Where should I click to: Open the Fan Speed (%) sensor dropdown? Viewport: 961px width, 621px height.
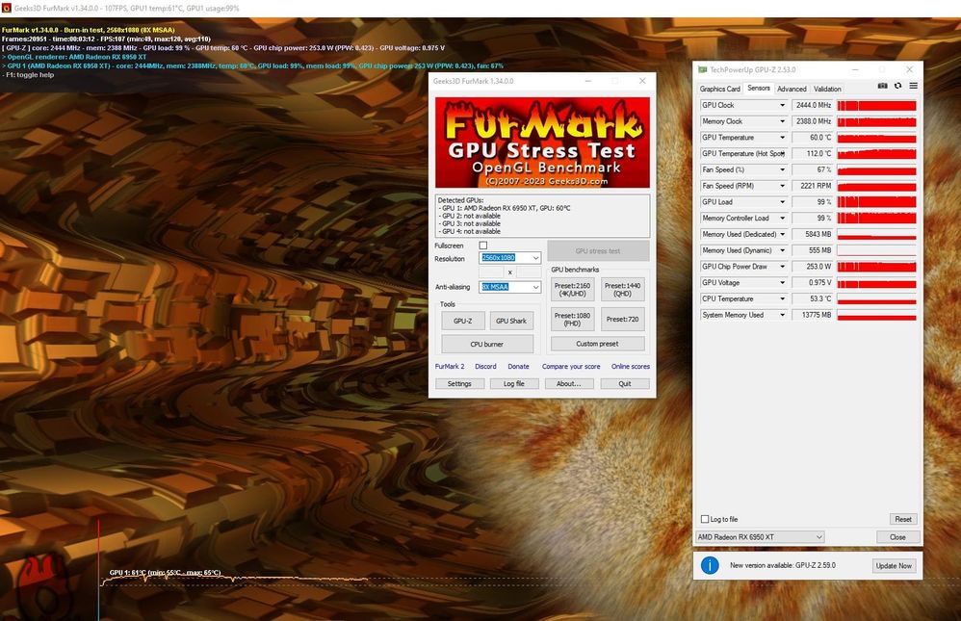782,169
